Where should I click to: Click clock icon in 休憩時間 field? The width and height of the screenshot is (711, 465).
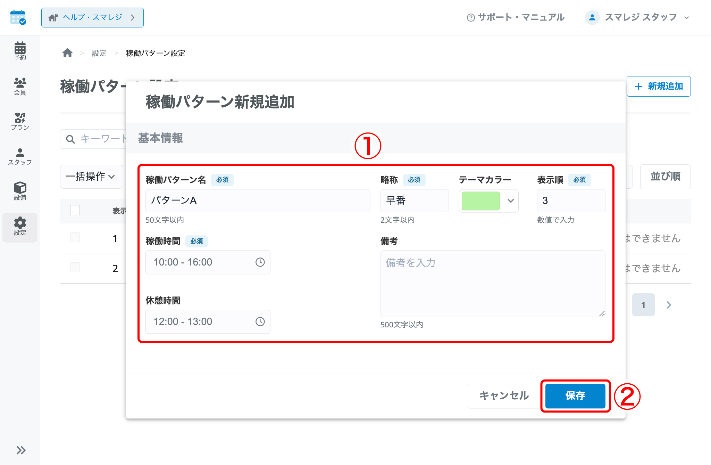(260, 321)
